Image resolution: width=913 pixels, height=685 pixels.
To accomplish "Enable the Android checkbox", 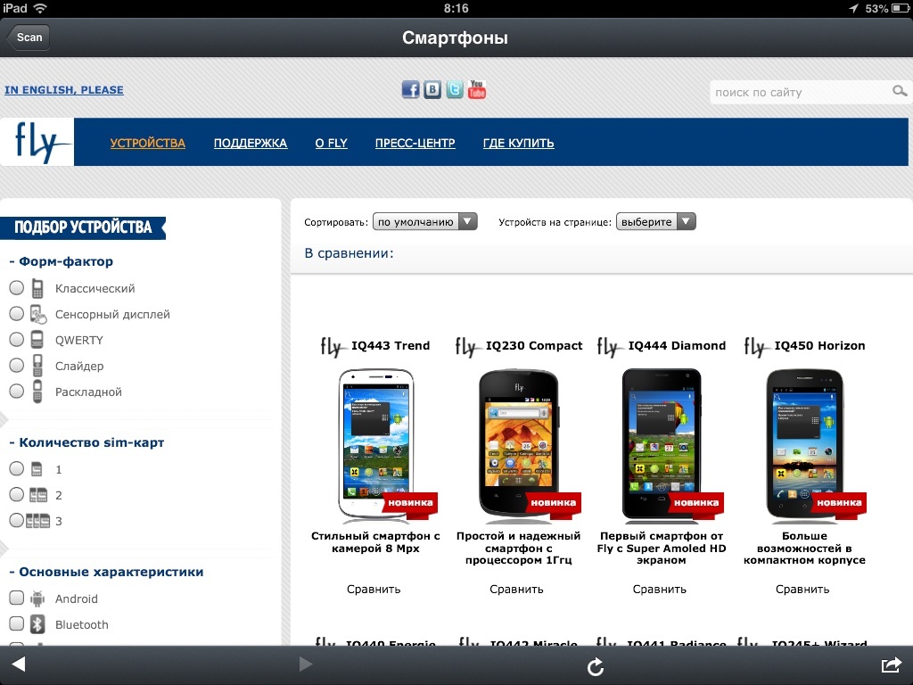I will 17,598.
